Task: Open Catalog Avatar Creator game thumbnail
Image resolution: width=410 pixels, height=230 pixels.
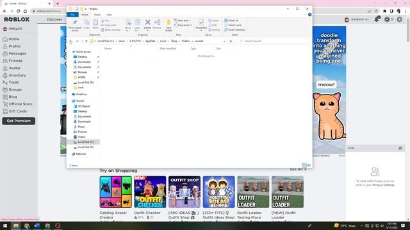Action: pyautogui.click(x=115, y=192)
